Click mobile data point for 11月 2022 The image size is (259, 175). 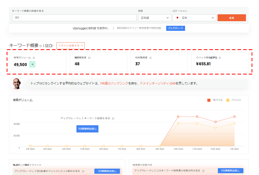click(x=197, y=117)
